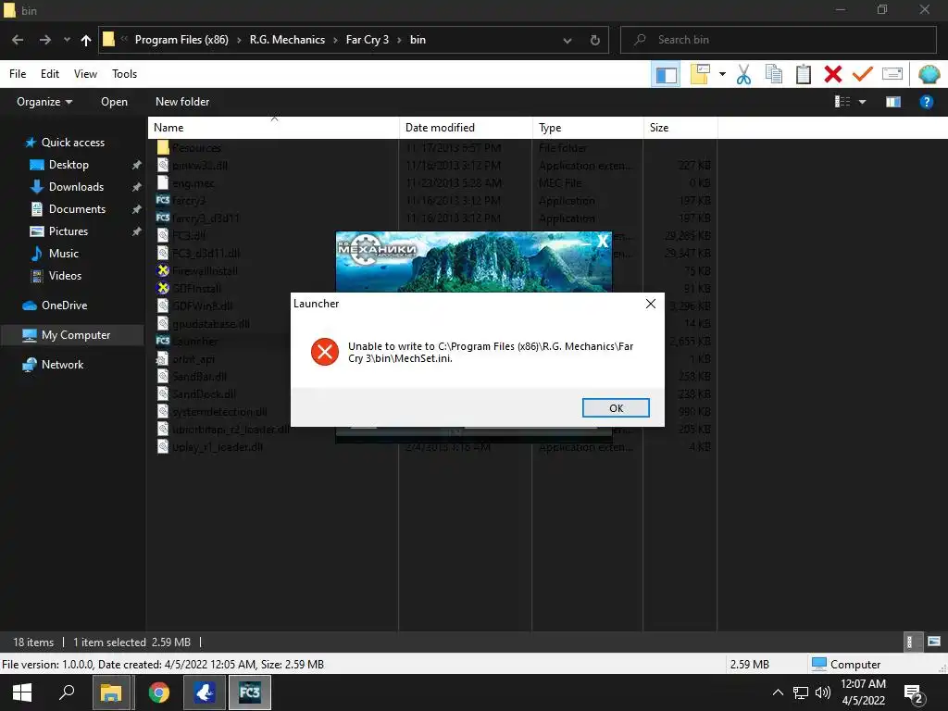Open the Tools menu
948x711 pixels.
click(125, 74)
